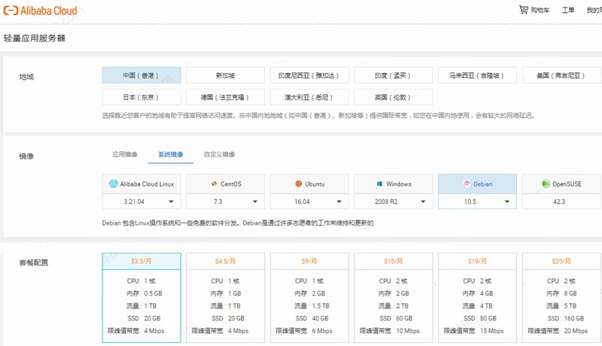The image size is (602, 346).
Task: Open OpenSUSE 42.3 version dropdown
Action: coord(561,202)
